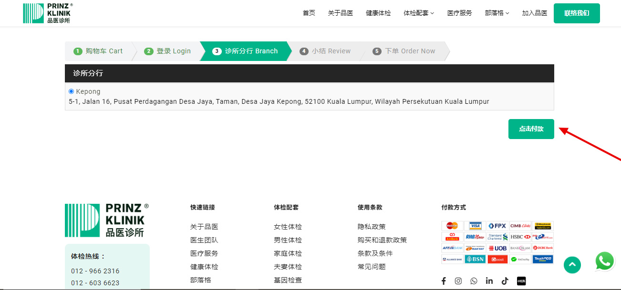
Task: Click the 联络我们 contact button
Action: pyautogui.click(x=577, y=13)
